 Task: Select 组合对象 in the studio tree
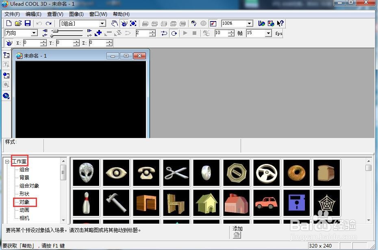click(29, 186)
